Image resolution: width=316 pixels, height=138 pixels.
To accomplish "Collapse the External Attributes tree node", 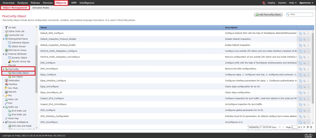I will click(3, 54).
